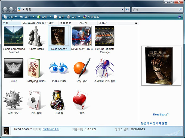The image size is (185, 138).
Task: Click the 프리셀 label text
Action: [59, 113]
